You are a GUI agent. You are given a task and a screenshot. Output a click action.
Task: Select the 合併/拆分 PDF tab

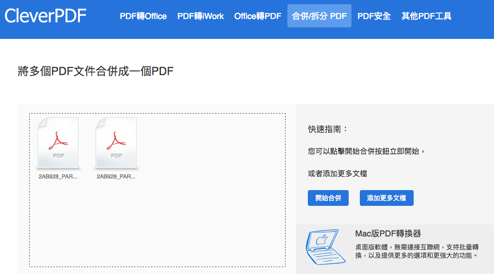point(319,16)
